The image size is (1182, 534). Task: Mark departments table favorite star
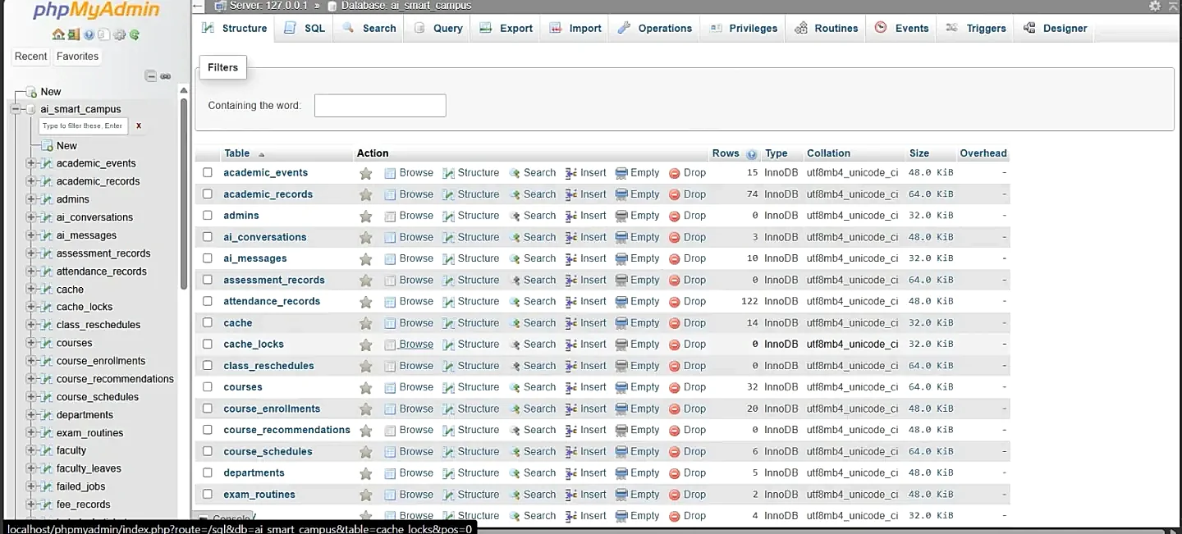point(366,473)
